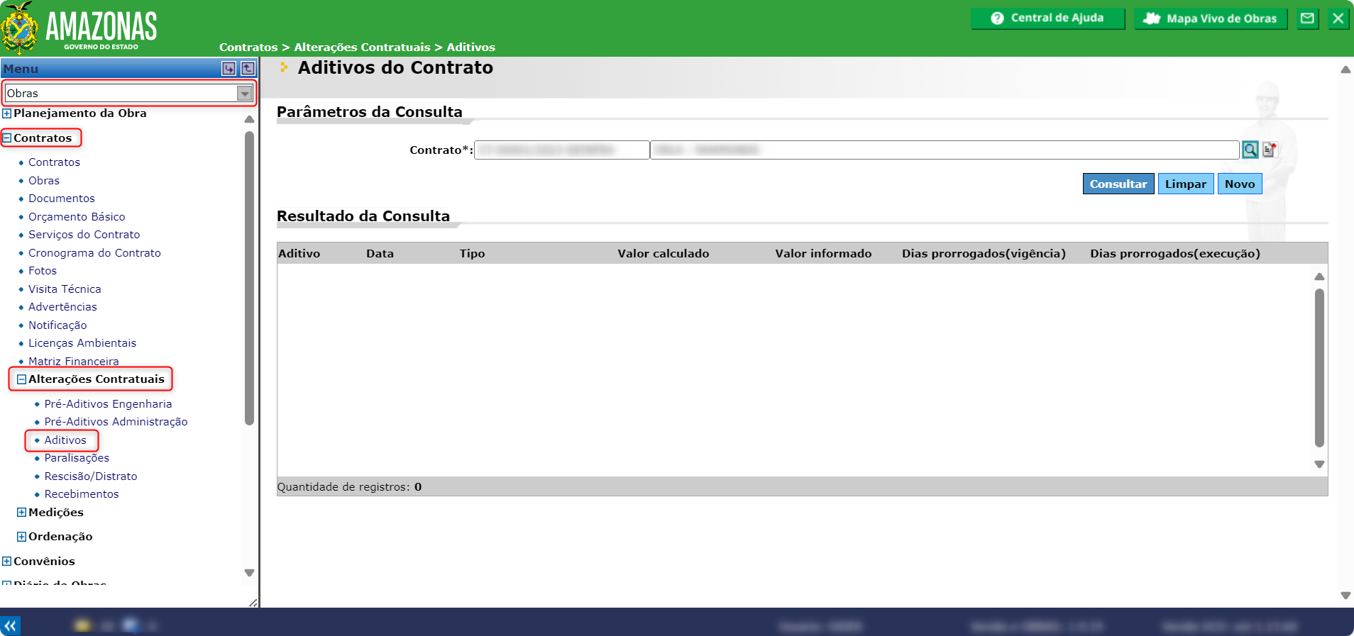Click the X icon in green header
Viewport: 1354px width, 636px height.
point(1338,18)
